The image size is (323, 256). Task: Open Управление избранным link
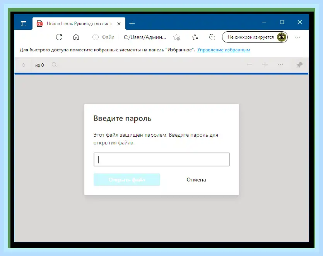coord(224,50)
